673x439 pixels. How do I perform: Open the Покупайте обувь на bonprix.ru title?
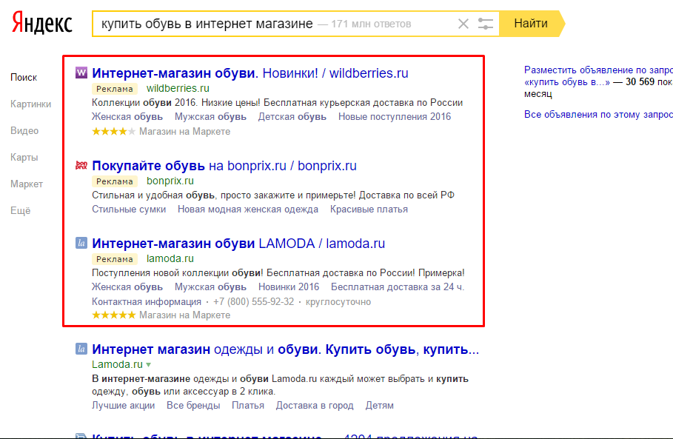click(x=224, y=166)
